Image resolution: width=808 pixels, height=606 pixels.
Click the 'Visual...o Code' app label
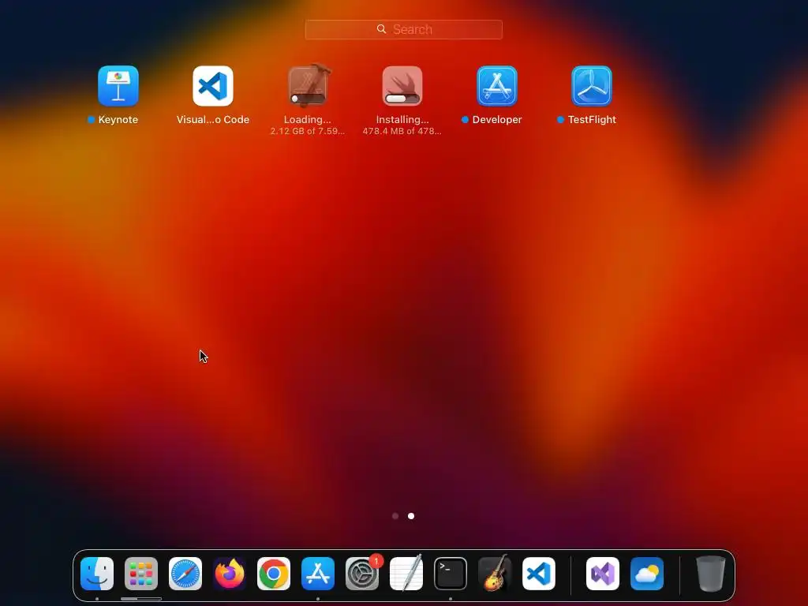click(213, 120)
